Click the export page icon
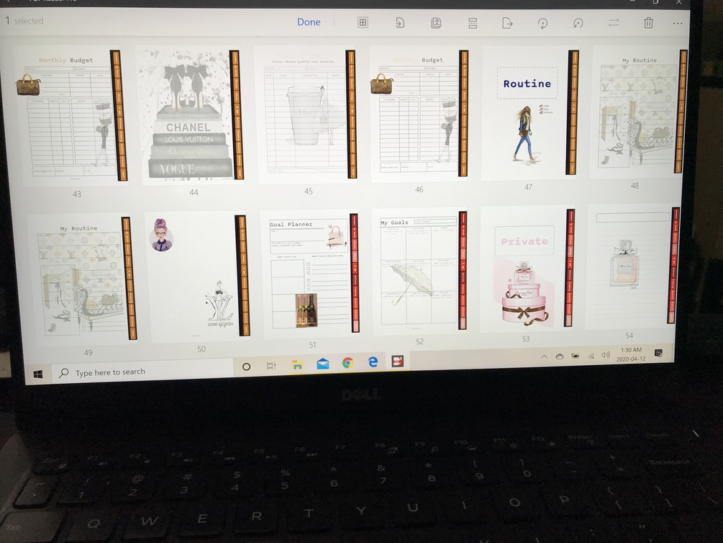 coord(507,23)
